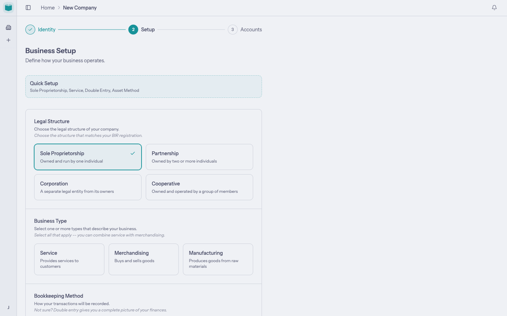The width and height of the screenshot is (507, 316).
Task: Apply the Quick Setup preset
Action: click(143, 87)
